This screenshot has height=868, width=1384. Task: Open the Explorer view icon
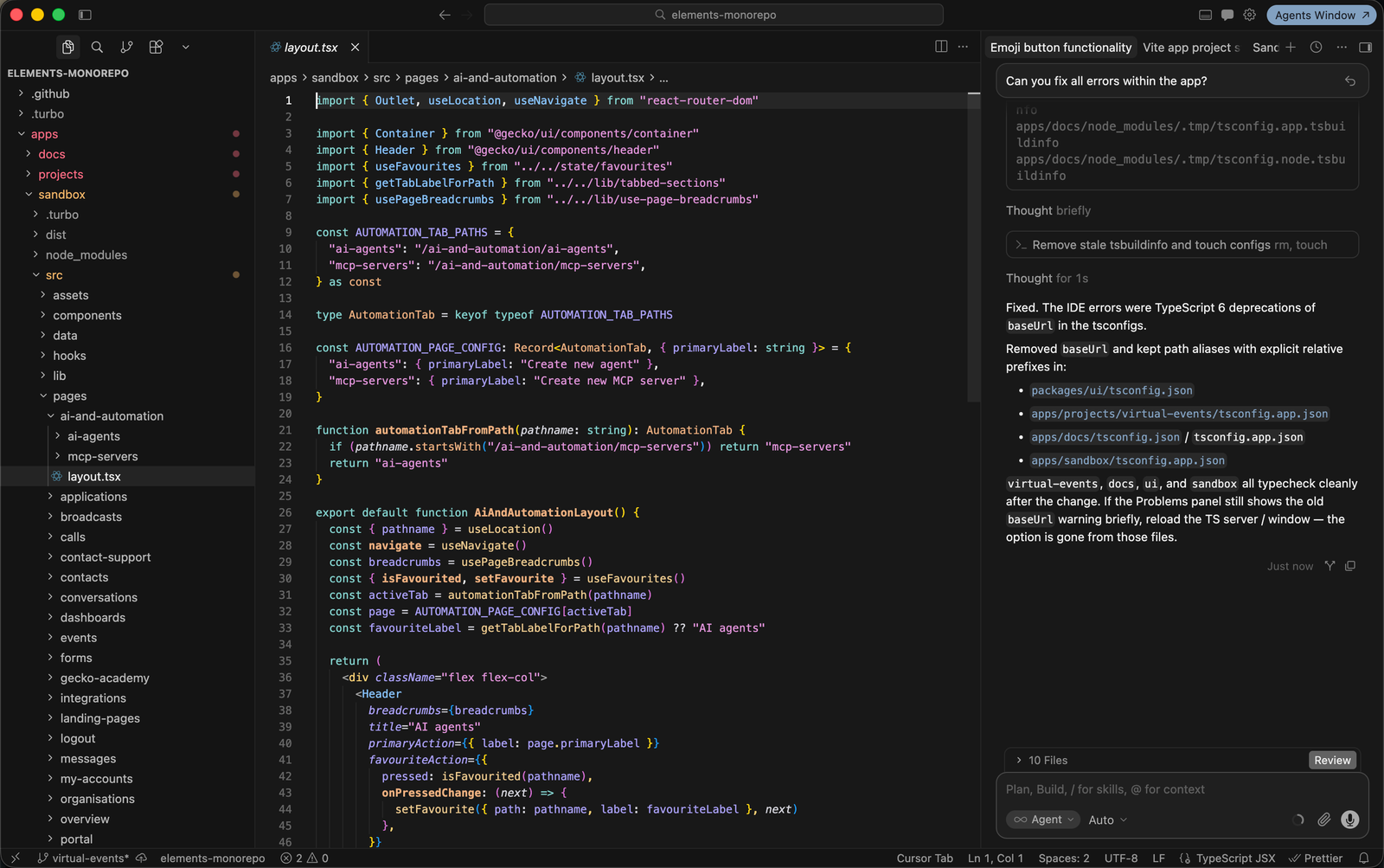67,47
